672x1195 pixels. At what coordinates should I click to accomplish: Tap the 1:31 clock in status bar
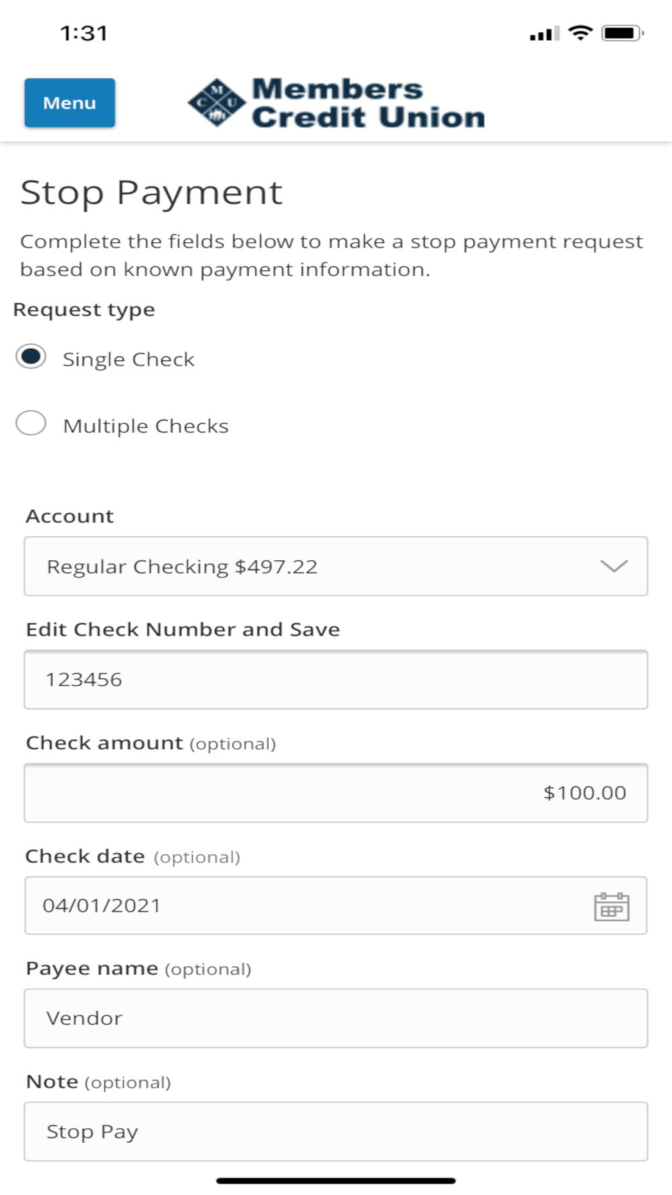click(84, 33)
